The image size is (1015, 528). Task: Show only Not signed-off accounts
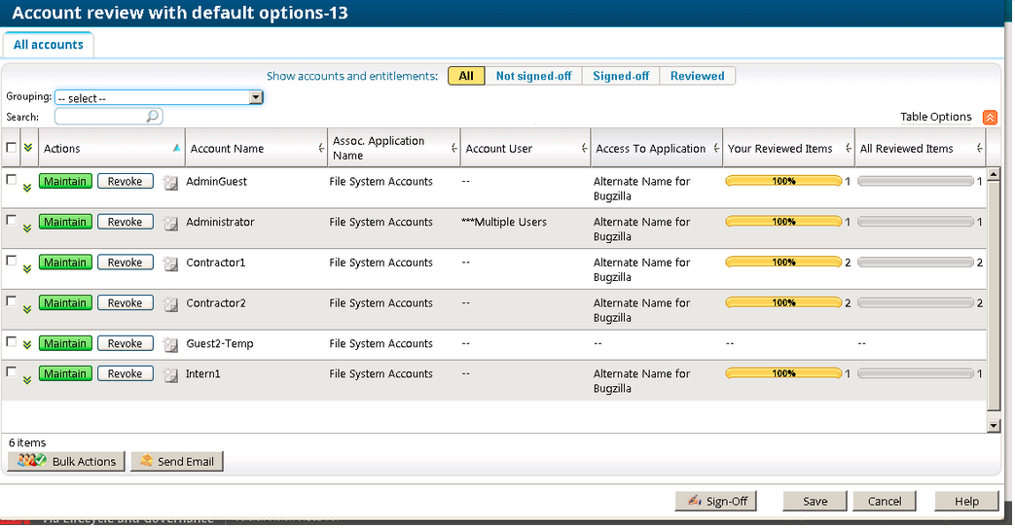(533, 76)
